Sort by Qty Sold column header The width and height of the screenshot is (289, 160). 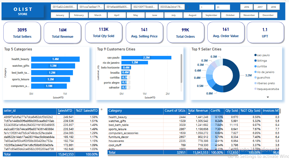tap(232, 111)
